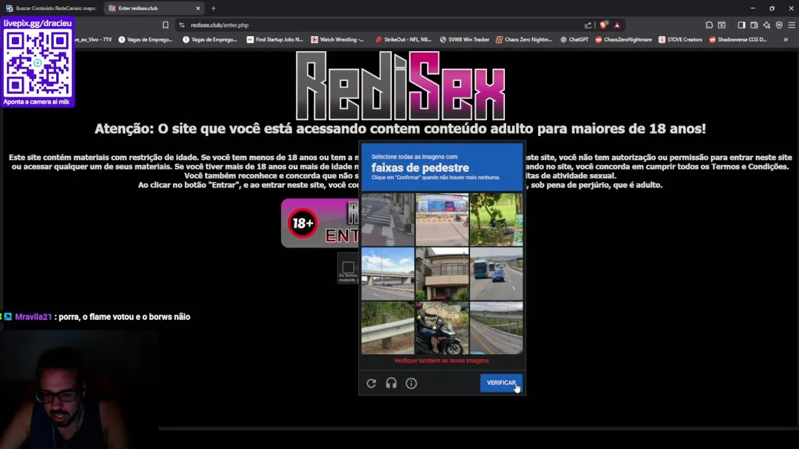This screenshot has height=449, width=799.
Task: Open the tab search toolbar icon
Action: [722, 25]
